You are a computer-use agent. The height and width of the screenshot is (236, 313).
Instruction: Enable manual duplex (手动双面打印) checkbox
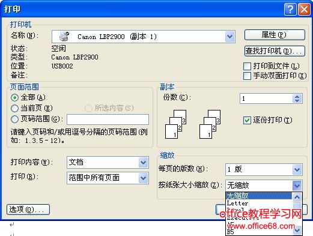[x=247, y=76]
